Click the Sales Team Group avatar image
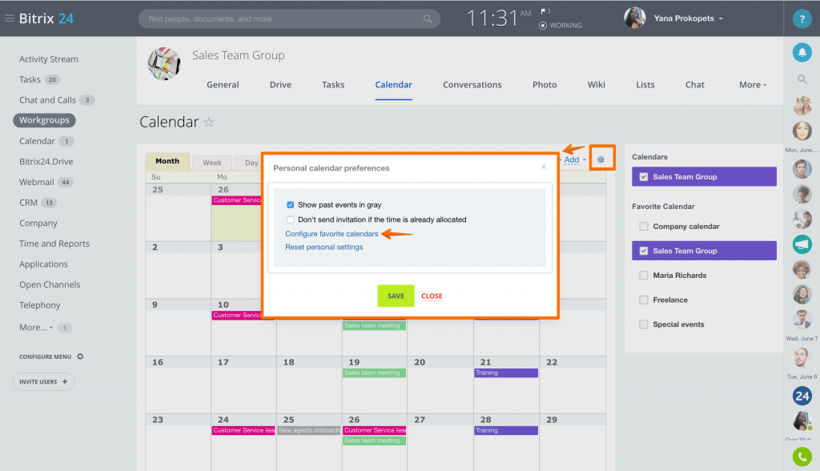Viewport: 820px width, 471px height. coord(163,63)
